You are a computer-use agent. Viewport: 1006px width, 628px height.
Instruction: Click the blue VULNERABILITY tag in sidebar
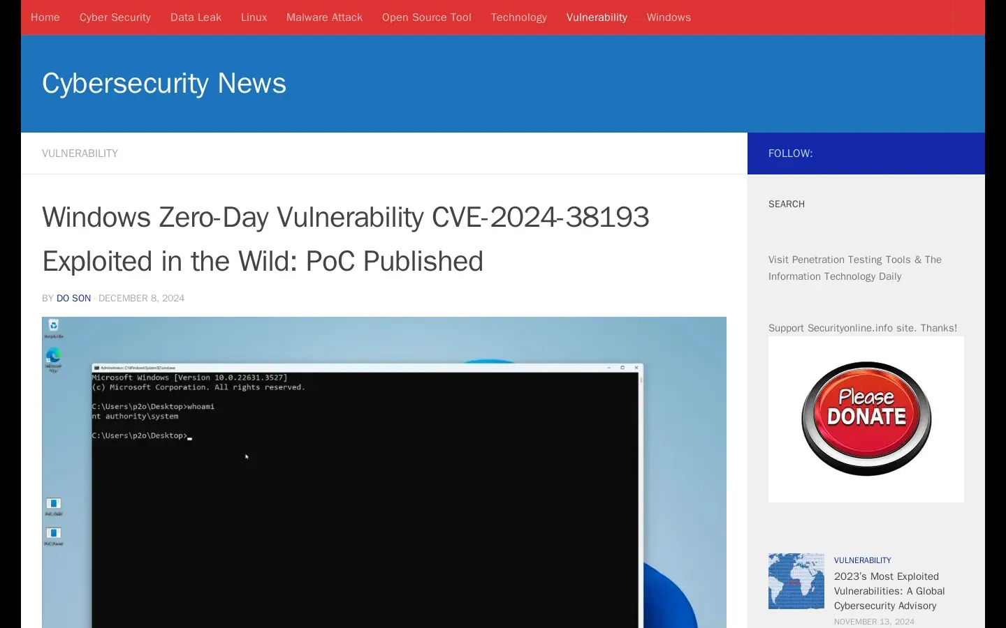(862, 560)
